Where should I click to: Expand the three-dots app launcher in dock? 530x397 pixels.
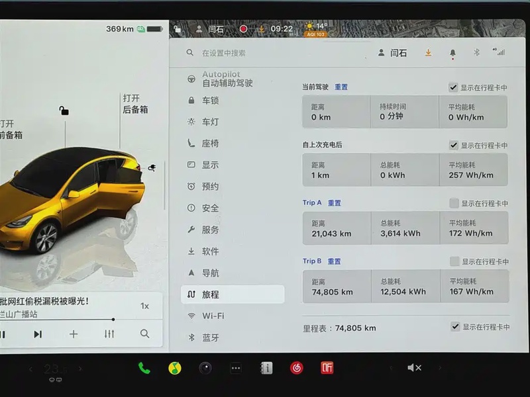click(x=236, y=368)
